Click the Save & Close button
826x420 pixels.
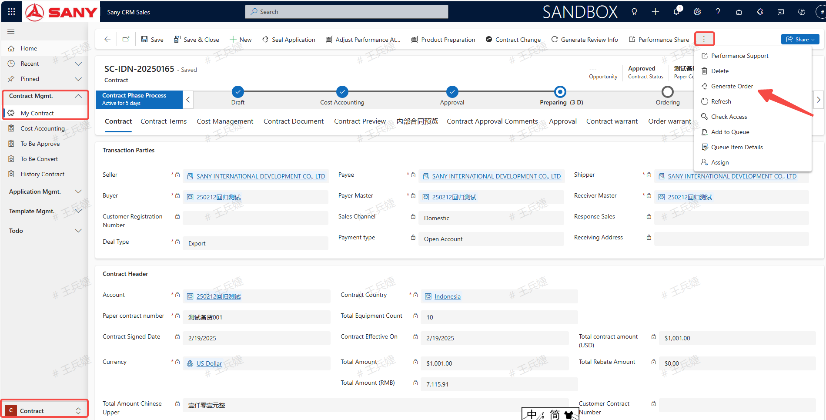click(x=196, y=39)
